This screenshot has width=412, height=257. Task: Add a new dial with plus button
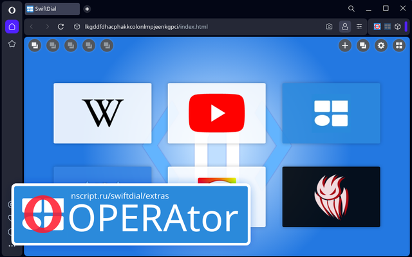pyautogui.click(x=345, y=46)
